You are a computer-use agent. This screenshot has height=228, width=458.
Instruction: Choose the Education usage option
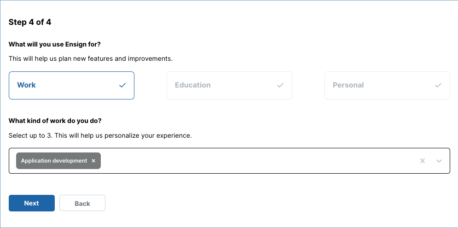[229, 85]
